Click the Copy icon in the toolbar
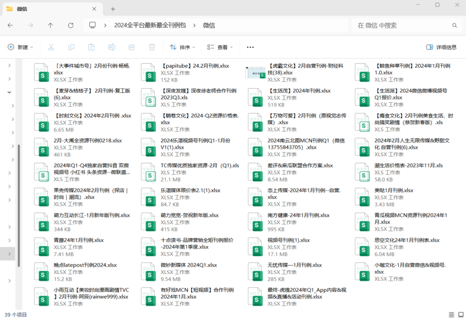 [x=71, y=47]
